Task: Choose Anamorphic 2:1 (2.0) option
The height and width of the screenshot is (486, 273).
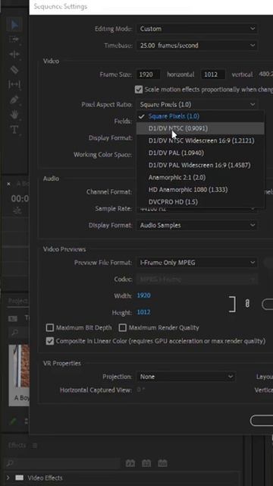Action: (200, 177)
